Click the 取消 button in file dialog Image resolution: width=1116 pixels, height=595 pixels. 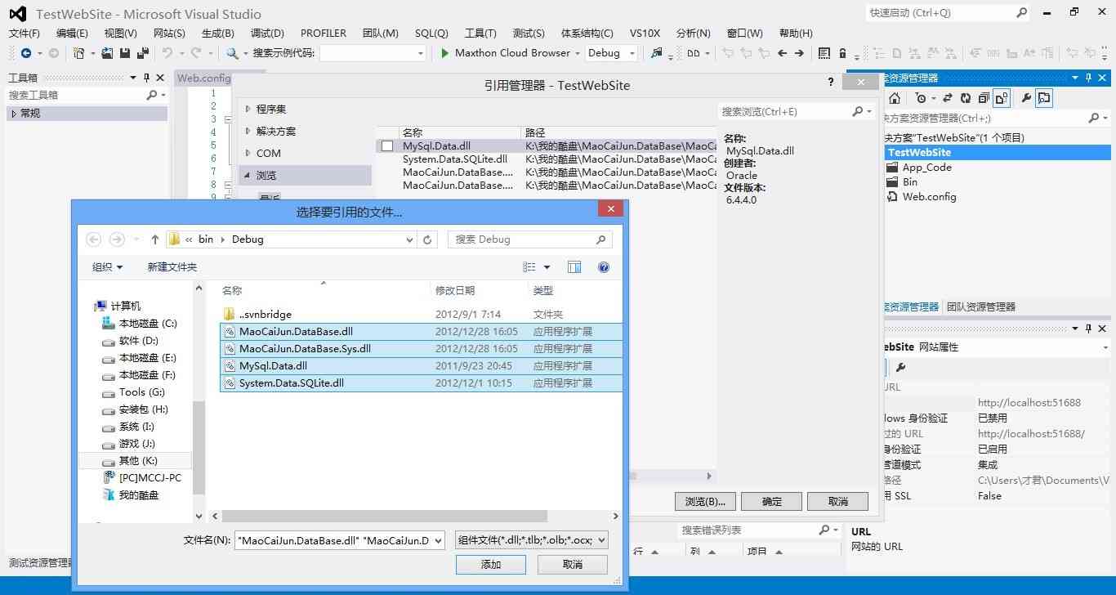coord(573,565)
